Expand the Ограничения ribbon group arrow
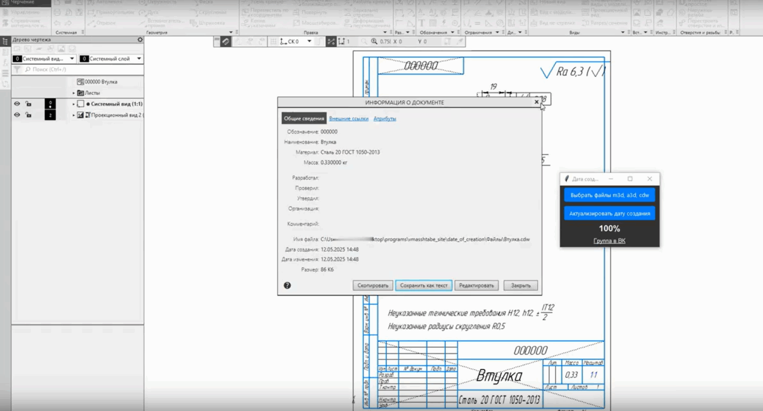This screenshot has height=411, width=763. (497, 32)
